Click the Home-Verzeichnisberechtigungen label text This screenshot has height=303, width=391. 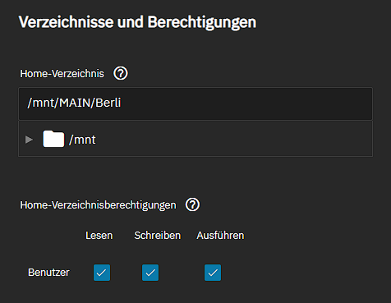[x=98, y=205]
